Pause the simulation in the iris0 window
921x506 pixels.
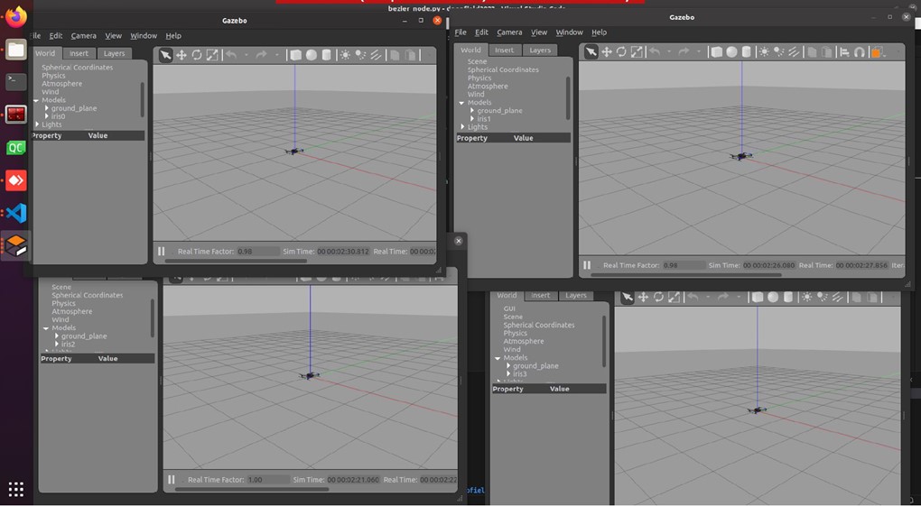click(162, 252)
